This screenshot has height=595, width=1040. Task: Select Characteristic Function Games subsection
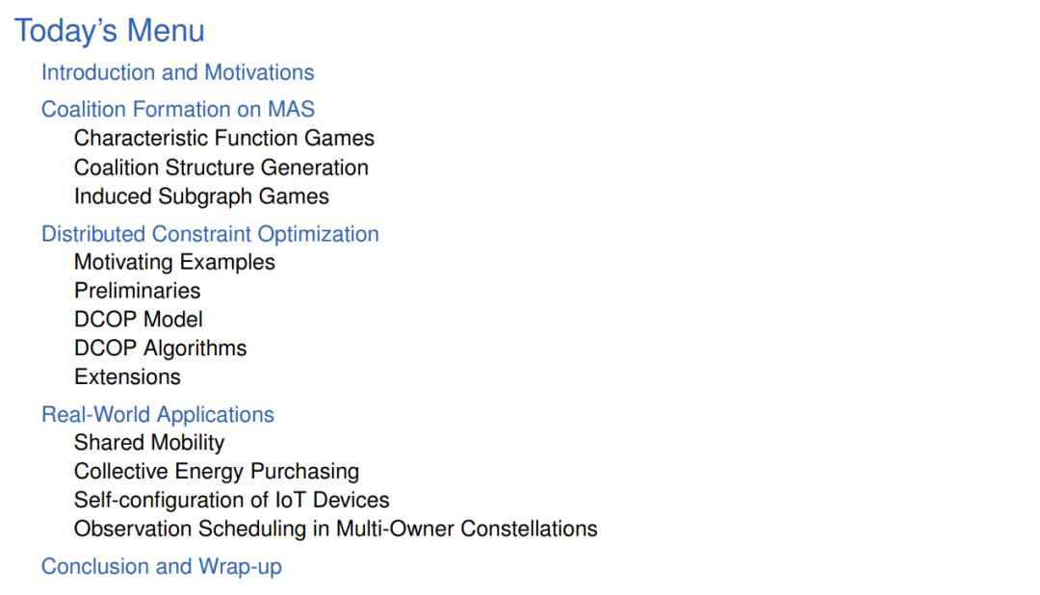click(x=224, y=138)
